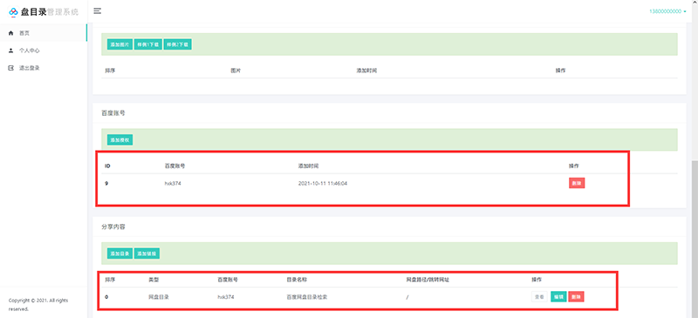Viewport: 698px width, 318px height.
Task: Click the 添加图片 button
Action: [120, 44]
